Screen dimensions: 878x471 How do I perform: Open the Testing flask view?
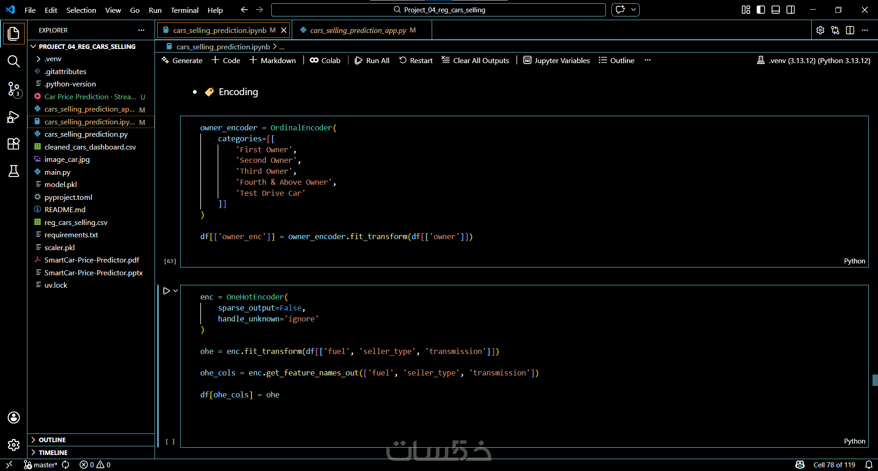click(x=14, y=171)
